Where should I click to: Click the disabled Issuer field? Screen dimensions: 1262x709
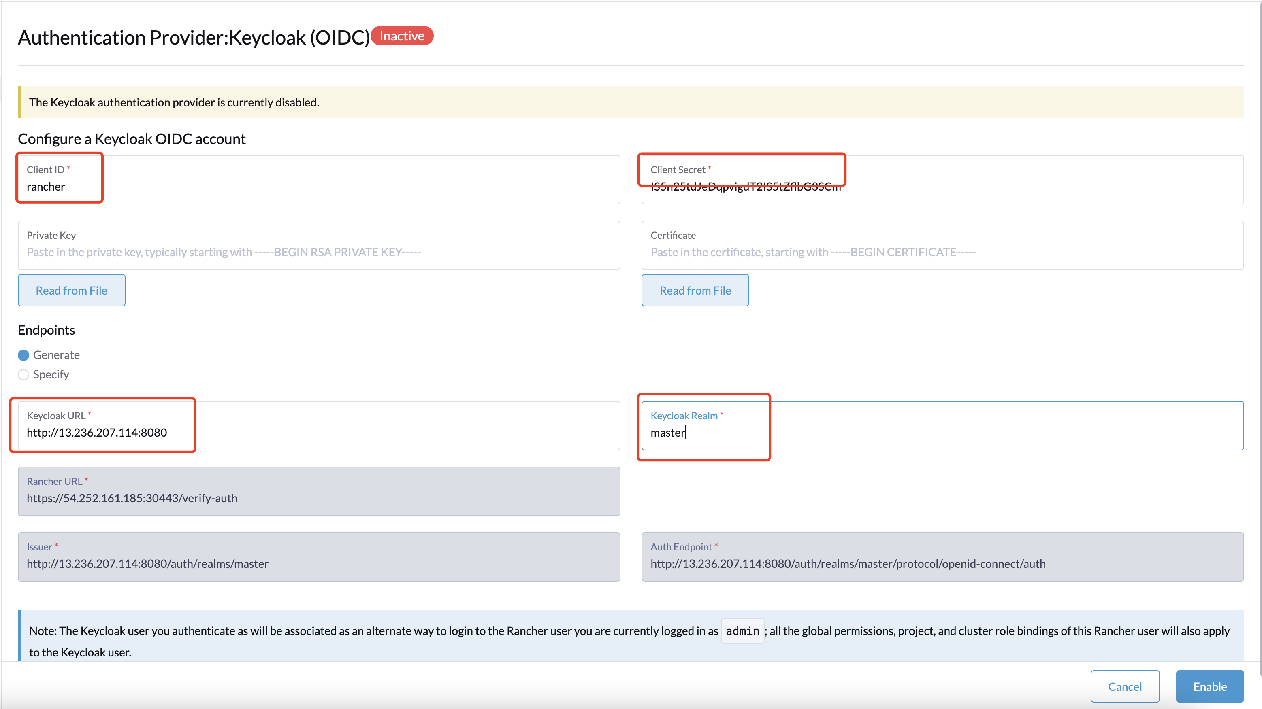[319, 557]
